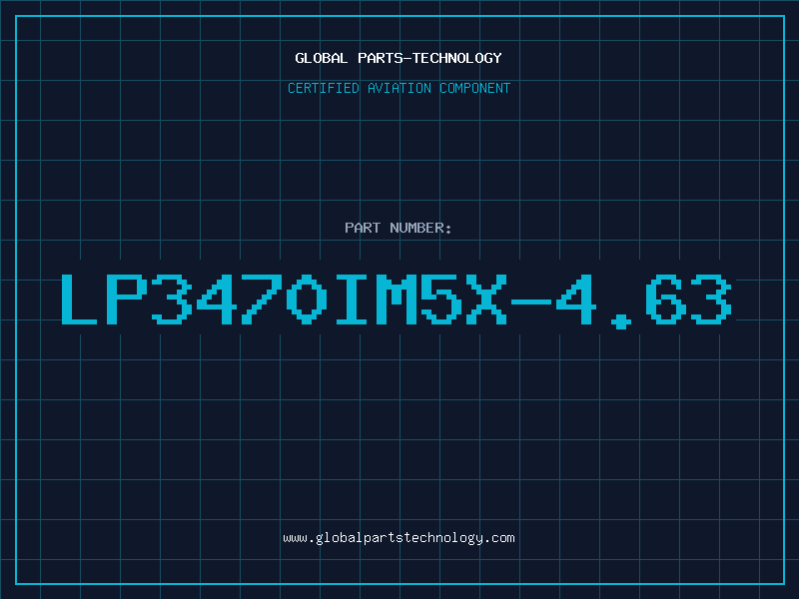Select part number LP3470IM5X-4.63
The width and height of the screenshot is (799, 599).
pos(397,300)
